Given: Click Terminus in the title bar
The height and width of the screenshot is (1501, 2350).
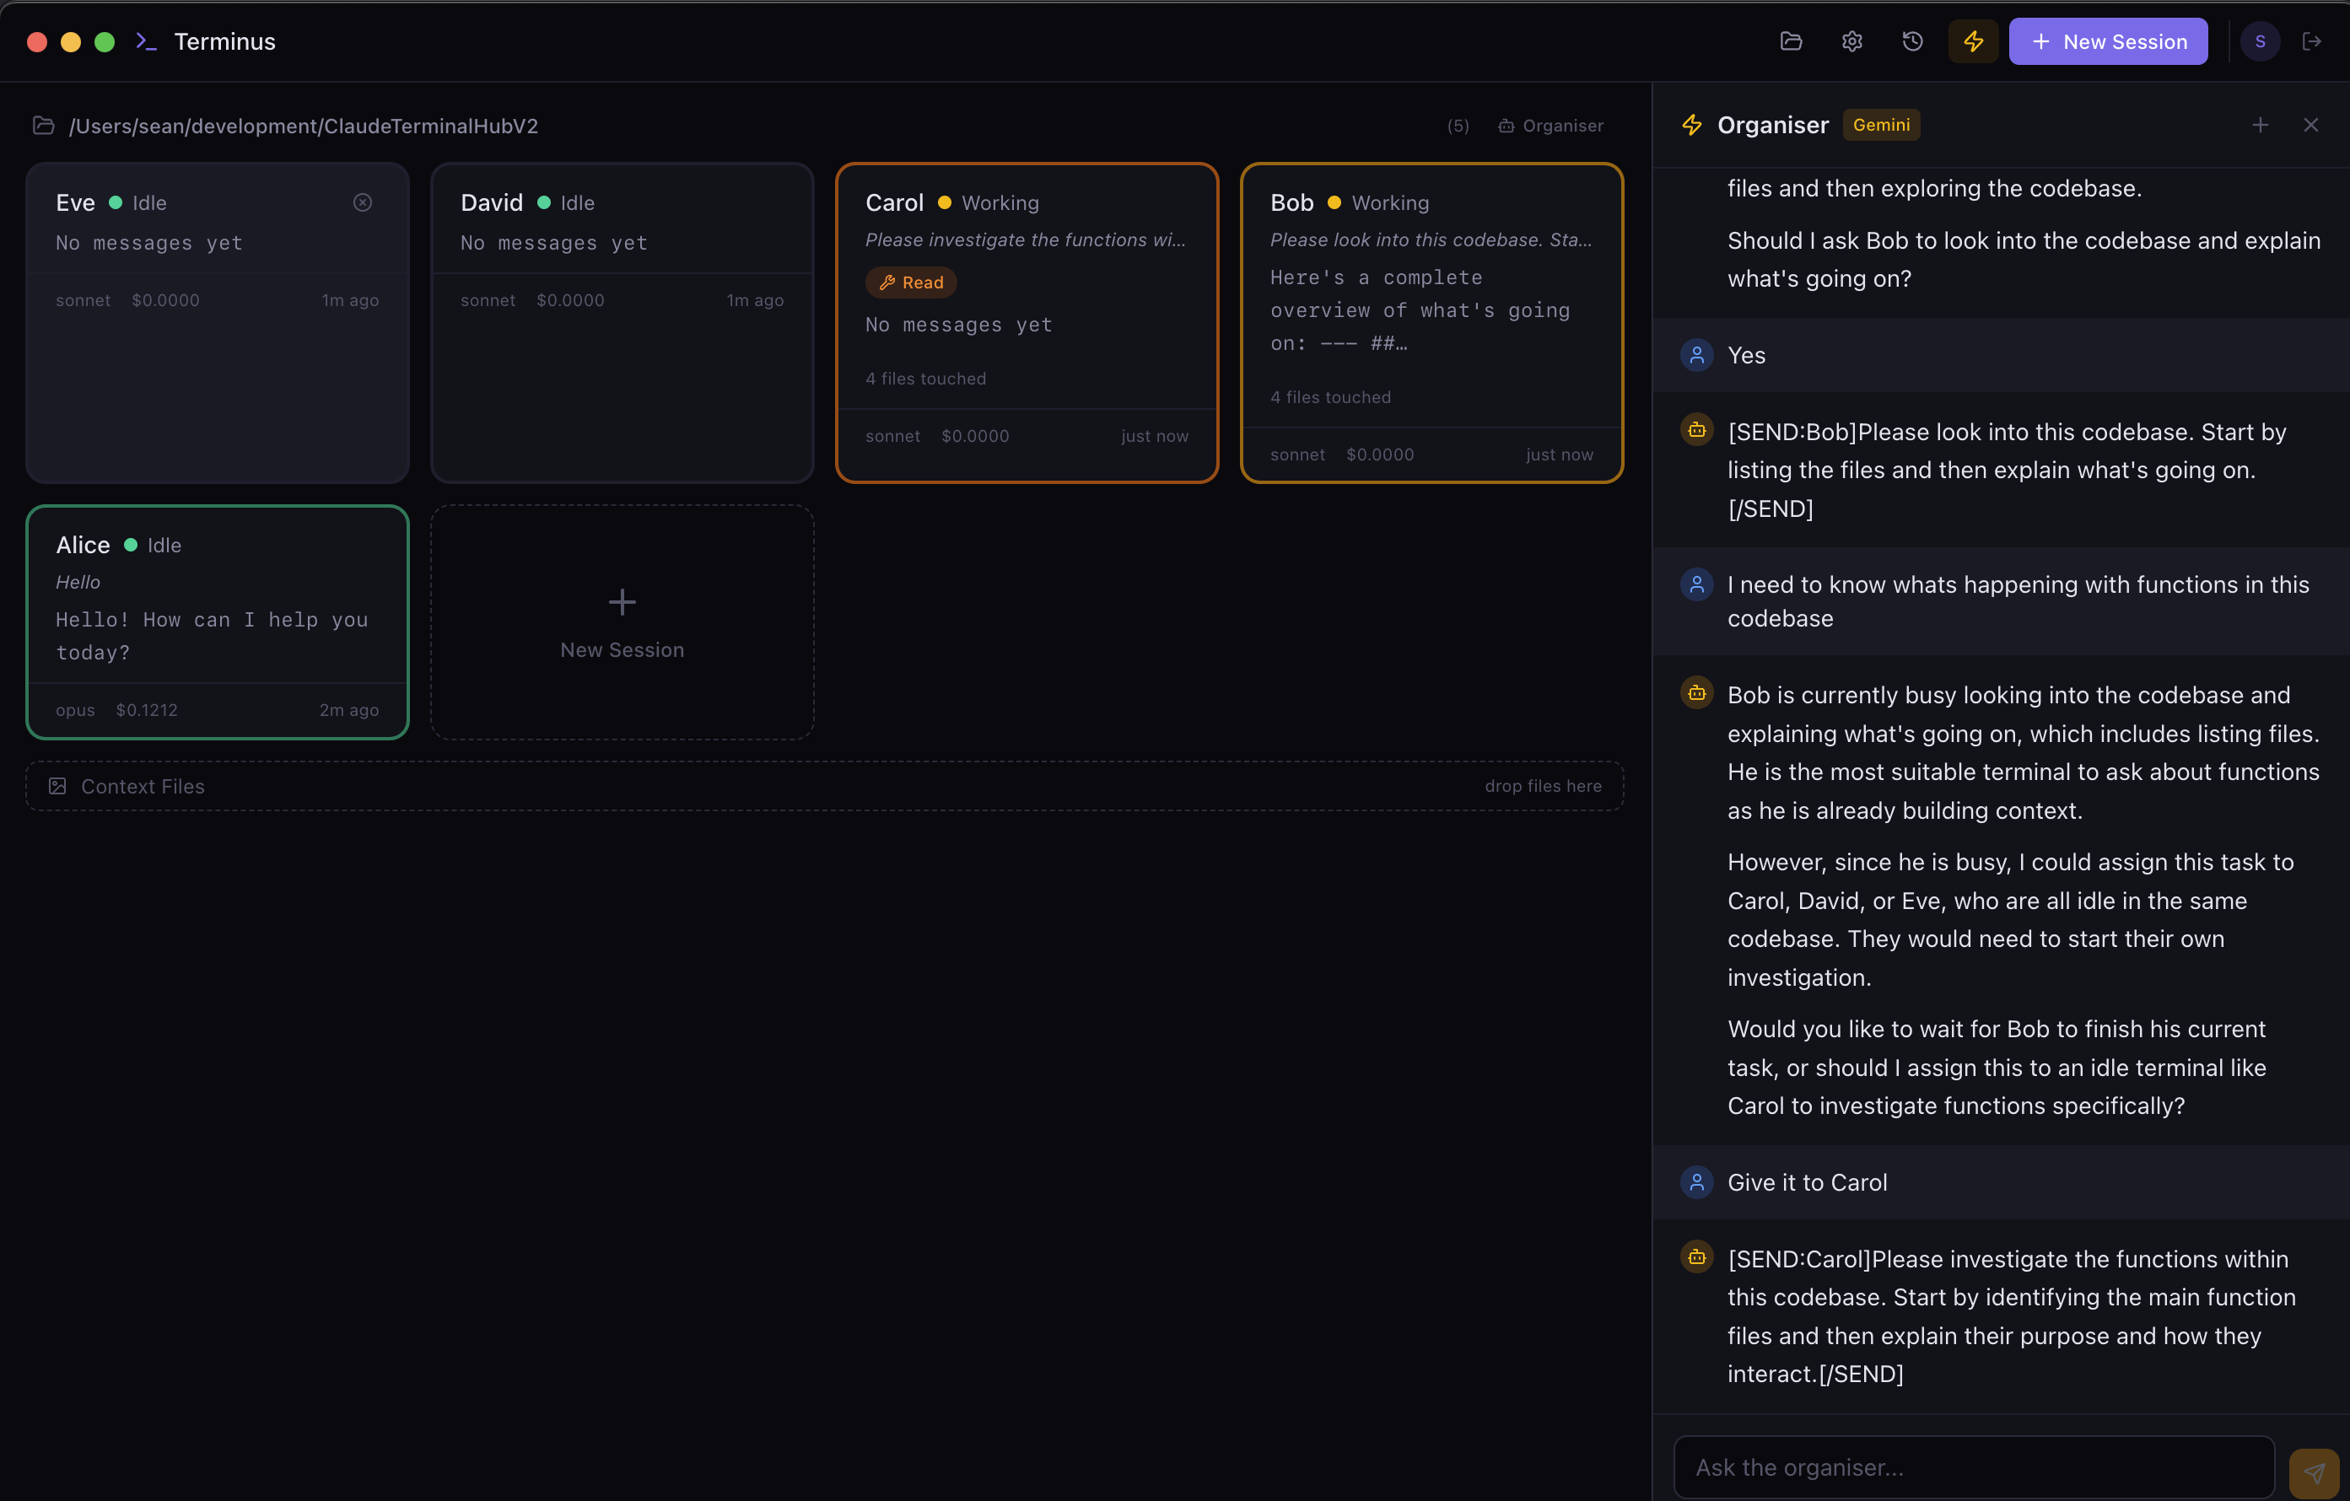Looking at the screenshot, I should 224,41.
